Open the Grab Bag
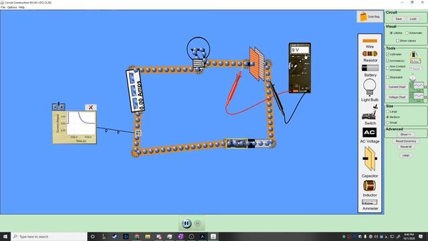The height and width of the screenshot is (241, 428). (370, 17)
